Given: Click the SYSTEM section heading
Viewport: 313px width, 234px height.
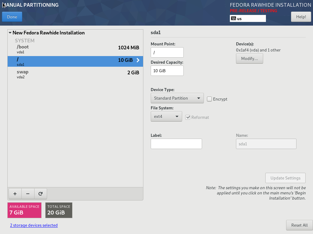Looking at the screenshot, I should point(25,41).
